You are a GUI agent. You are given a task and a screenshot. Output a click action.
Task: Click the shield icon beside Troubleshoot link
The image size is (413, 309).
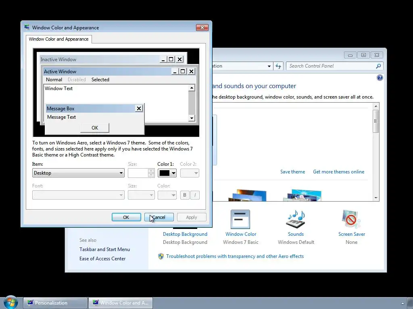point(161,256)
